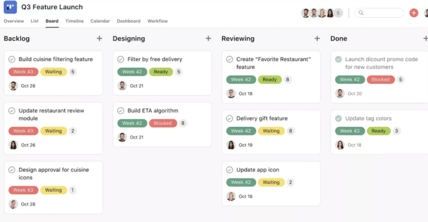Viewport: 428px width, 222px height.
Task: Click the Ready tag on Favorite Restaurant card
Action: [x=270, y=79]
